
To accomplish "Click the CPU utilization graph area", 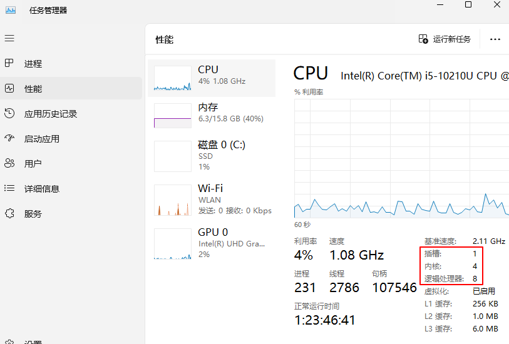I will coord(401,158).
